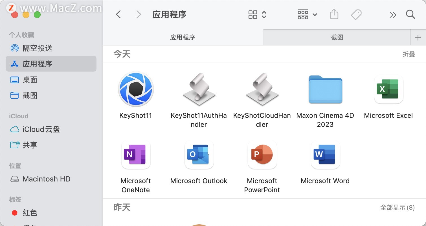
Task: Collapse the 今天 section via 折叠
Action: (409, 54)
